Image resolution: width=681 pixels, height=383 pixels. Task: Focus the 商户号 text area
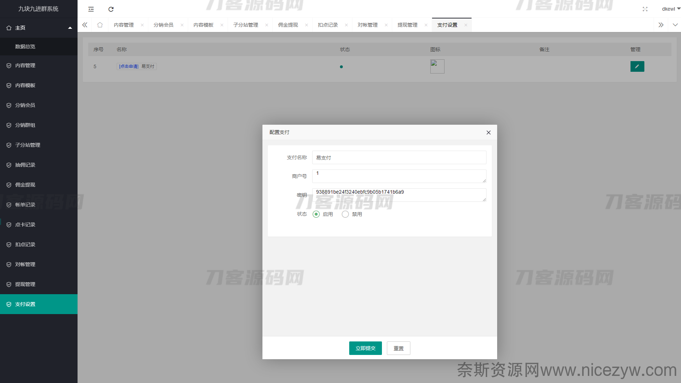click(x=399, y=176)
